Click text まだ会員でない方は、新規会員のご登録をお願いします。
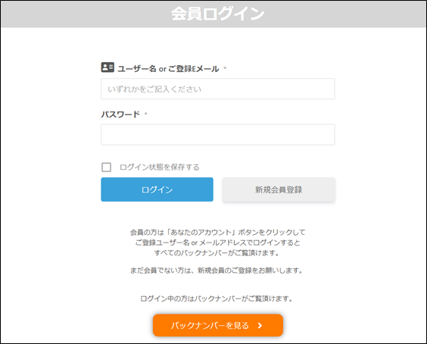The width and height of the screenshot is (427, 344). click(217, 271)
